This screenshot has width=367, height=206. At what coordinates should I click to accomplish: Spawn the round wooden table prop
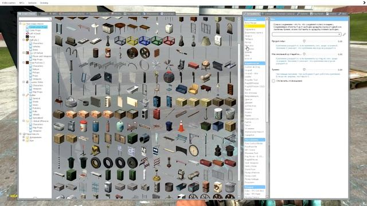coord(120,28)
